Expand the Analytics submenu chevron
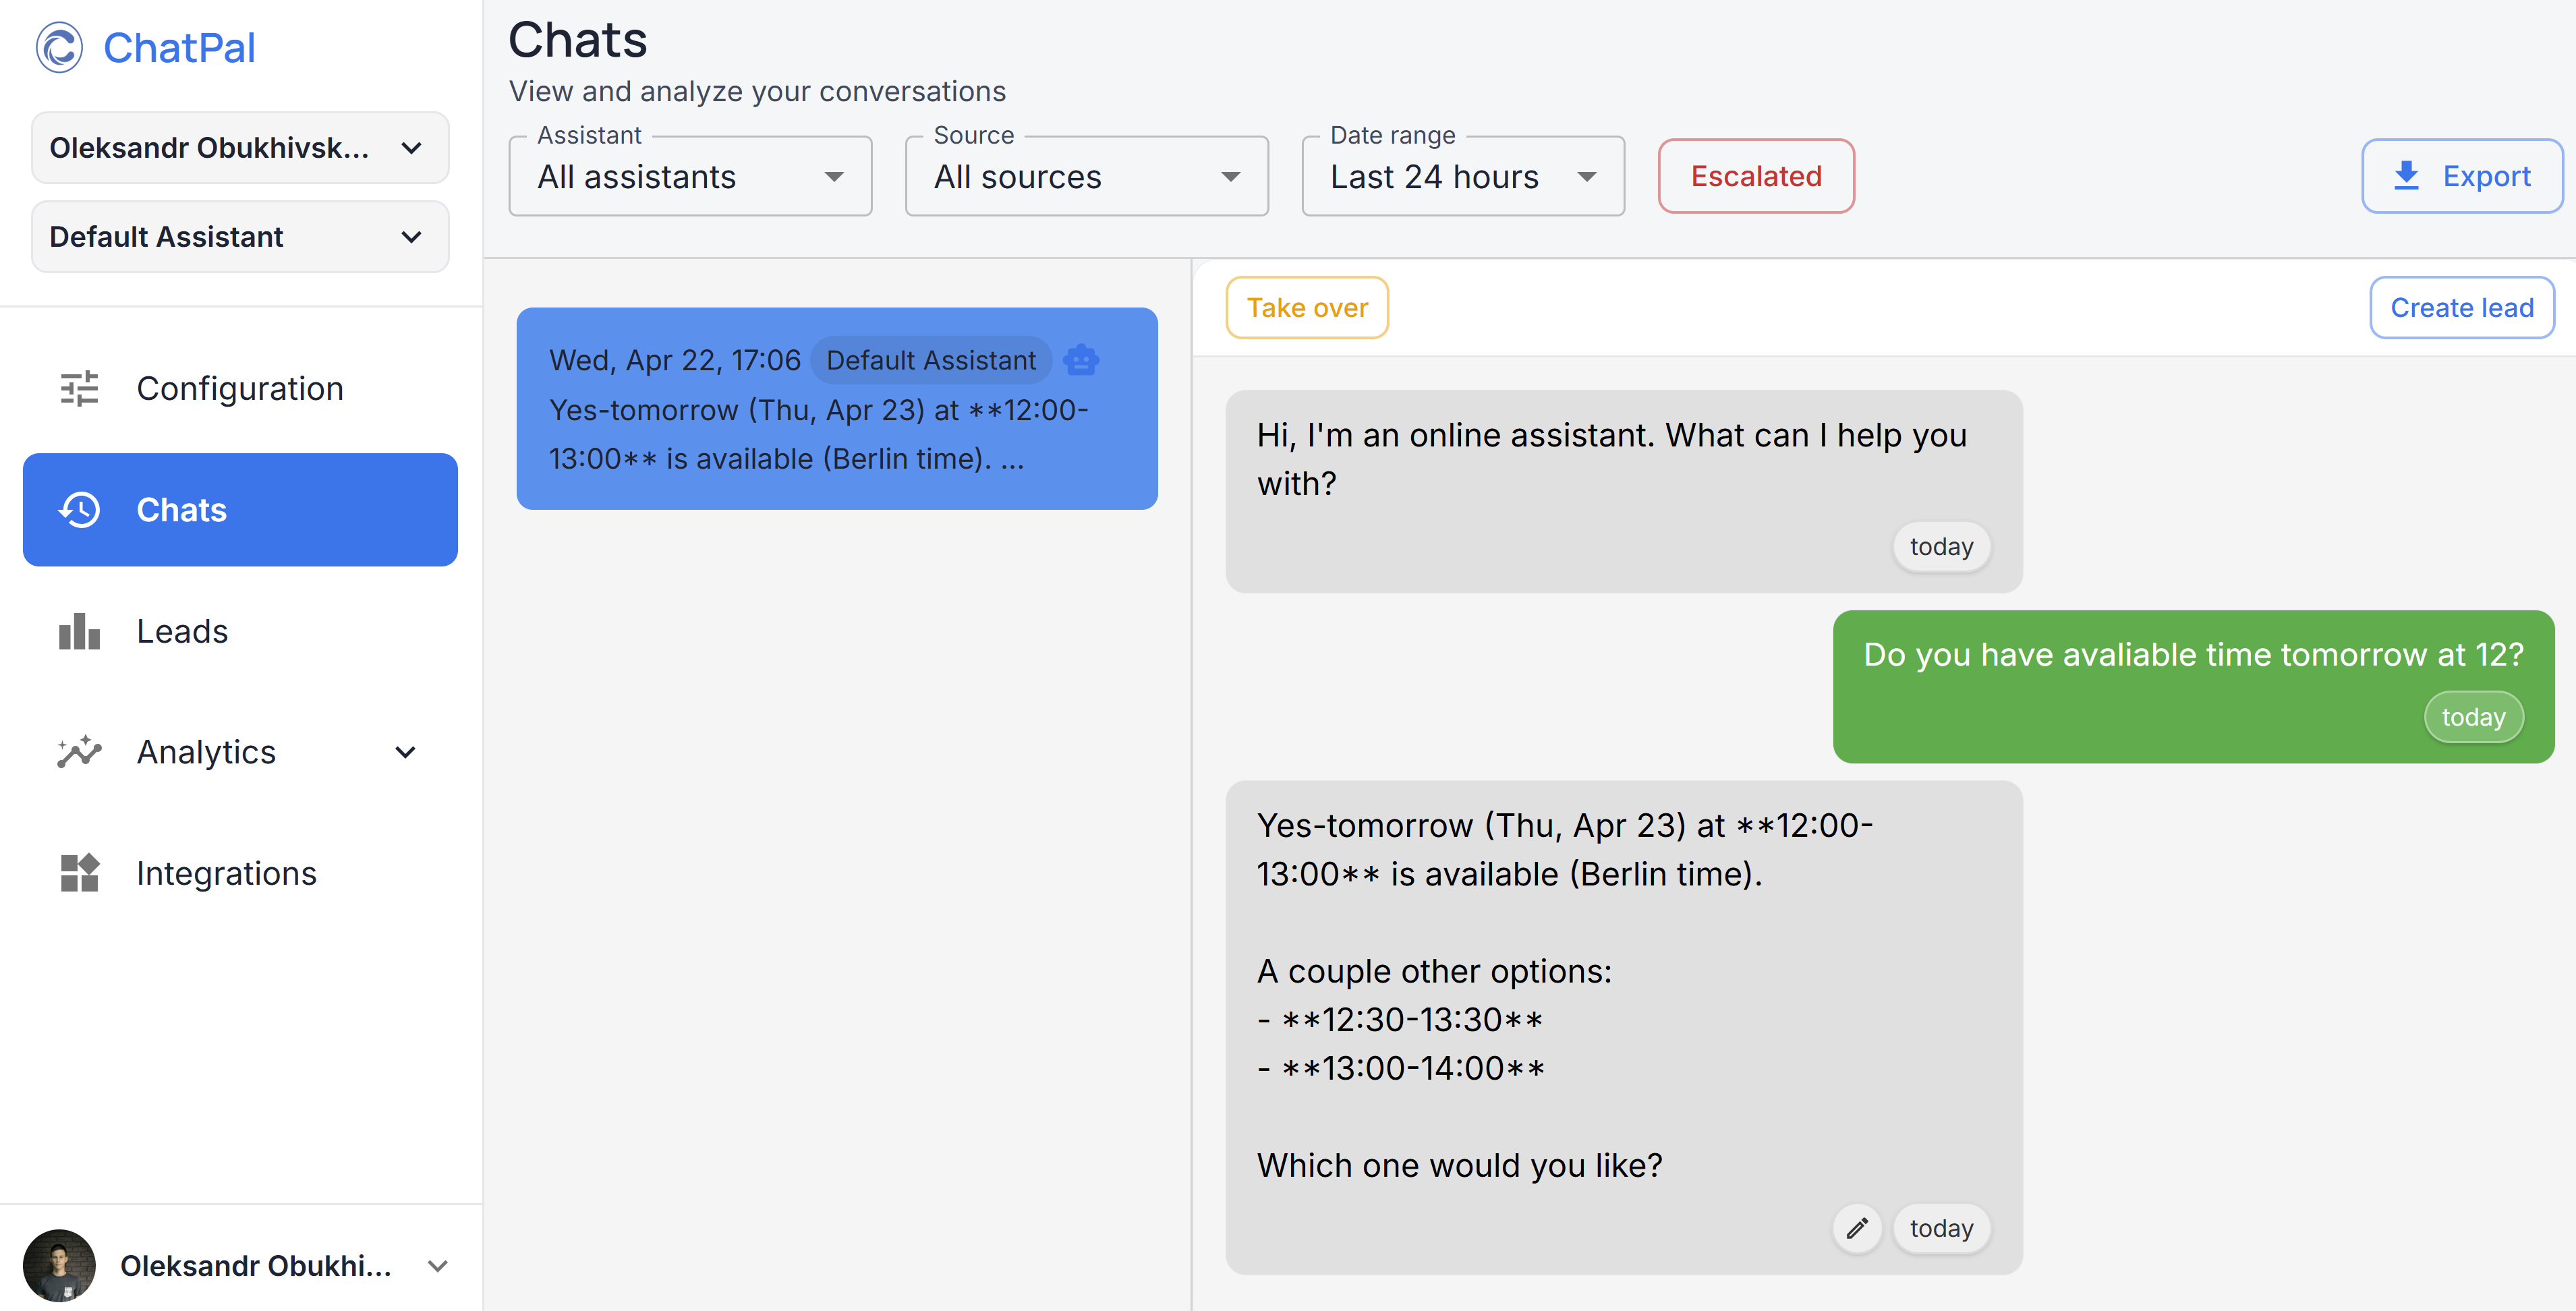 click(405, 751)
